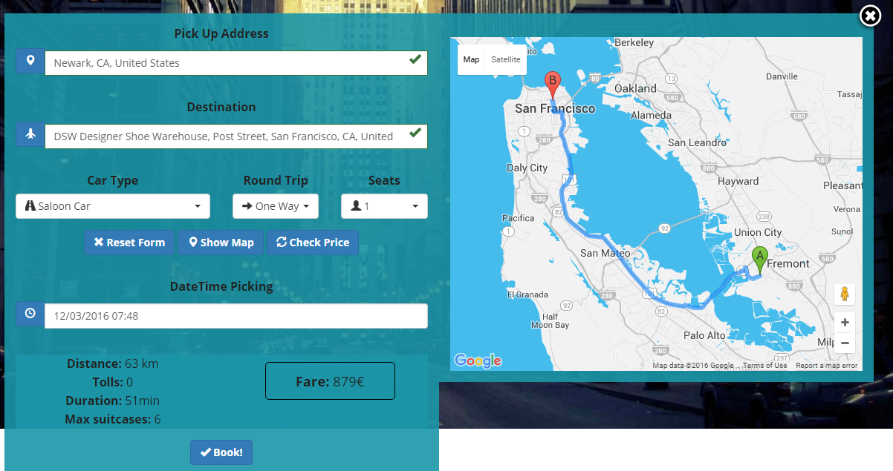Open the Car Type dropdown
Viewport: 893px width, 471px height.
[x=113, y=206]
